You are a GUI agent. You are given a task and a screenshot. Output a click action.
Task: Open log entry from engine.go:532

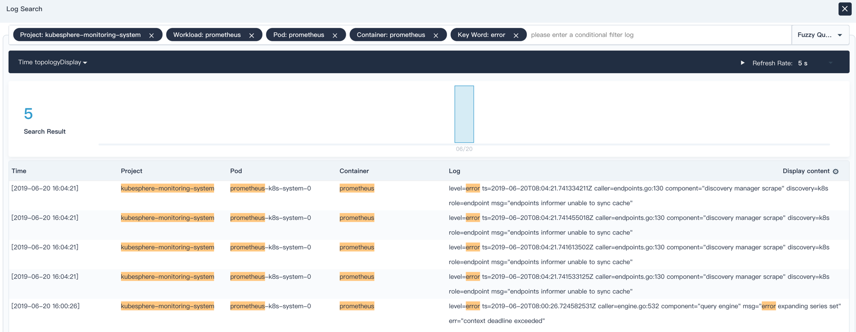645,313
